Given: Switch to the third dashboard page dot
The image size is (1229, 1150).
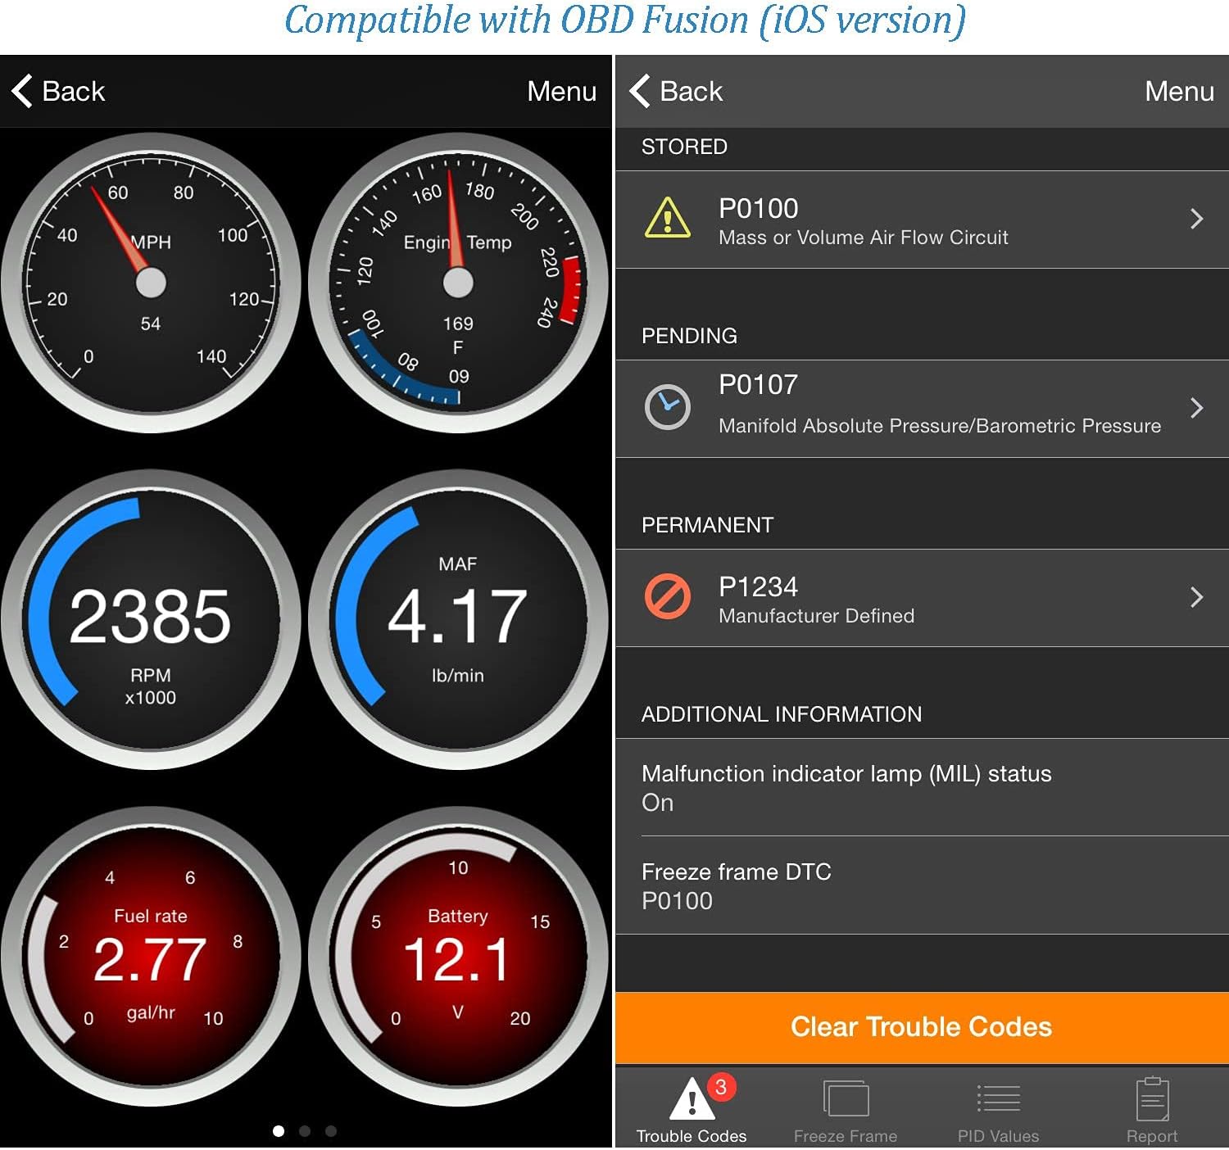Looking at the screenshot, I should [x=331, y=1131].
